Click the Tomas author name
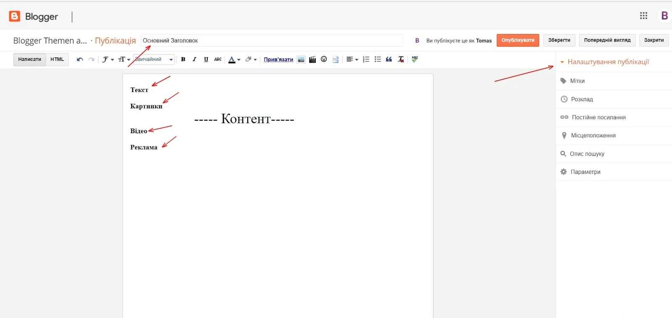The width and height of the screenshot is (672, 318). point(484,41)
